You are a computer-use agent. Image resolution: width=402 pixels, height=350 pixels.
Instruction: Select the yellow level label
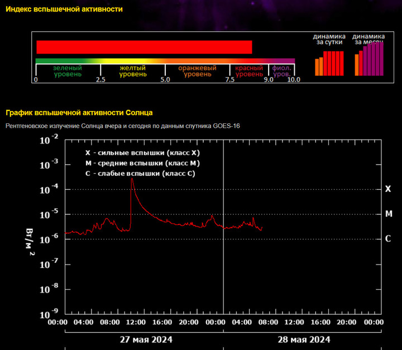(133, 71)
